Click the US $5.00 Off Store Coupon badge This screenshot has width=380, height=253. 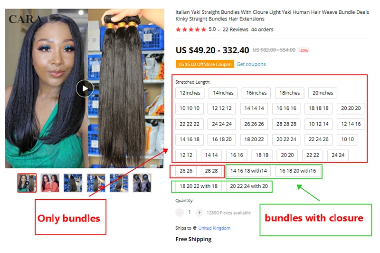pyautogui.click(x=205, y=64)
